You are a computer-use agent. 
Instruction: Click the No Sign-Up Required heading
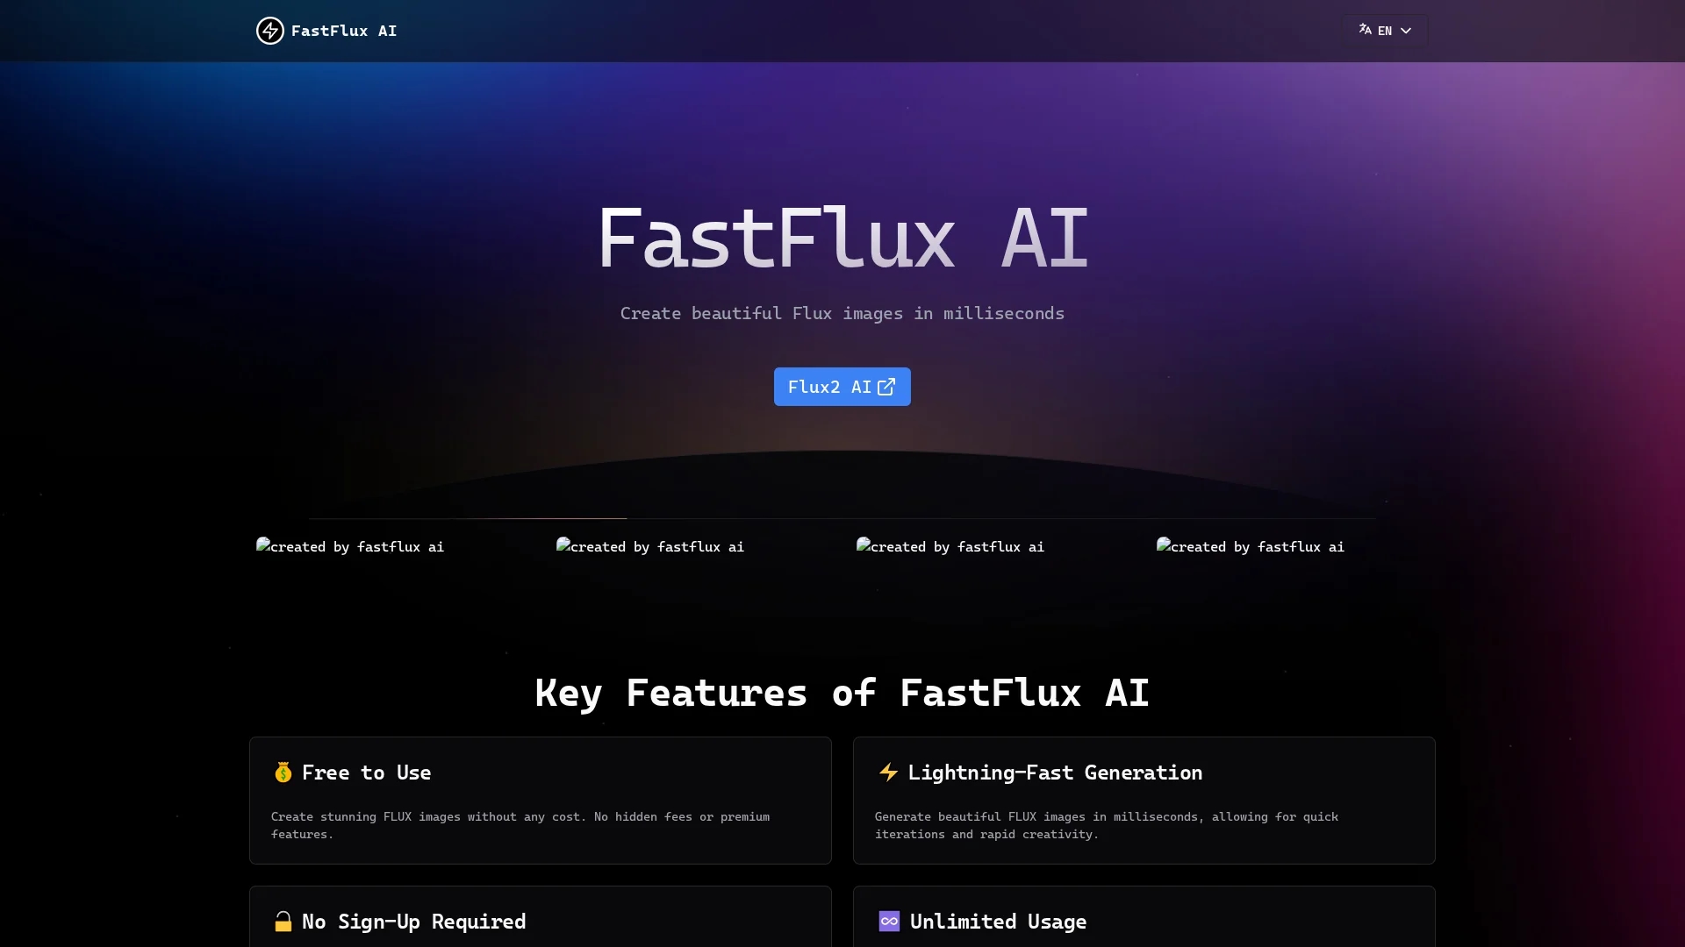tap(414, 922)
